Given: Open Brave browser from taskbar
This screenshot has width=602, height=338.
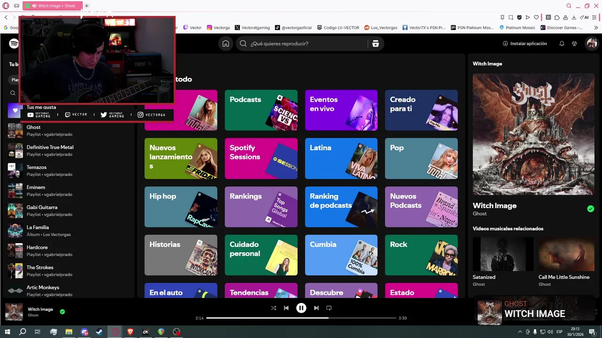Looking at the screenshot, I should [130, 332].
